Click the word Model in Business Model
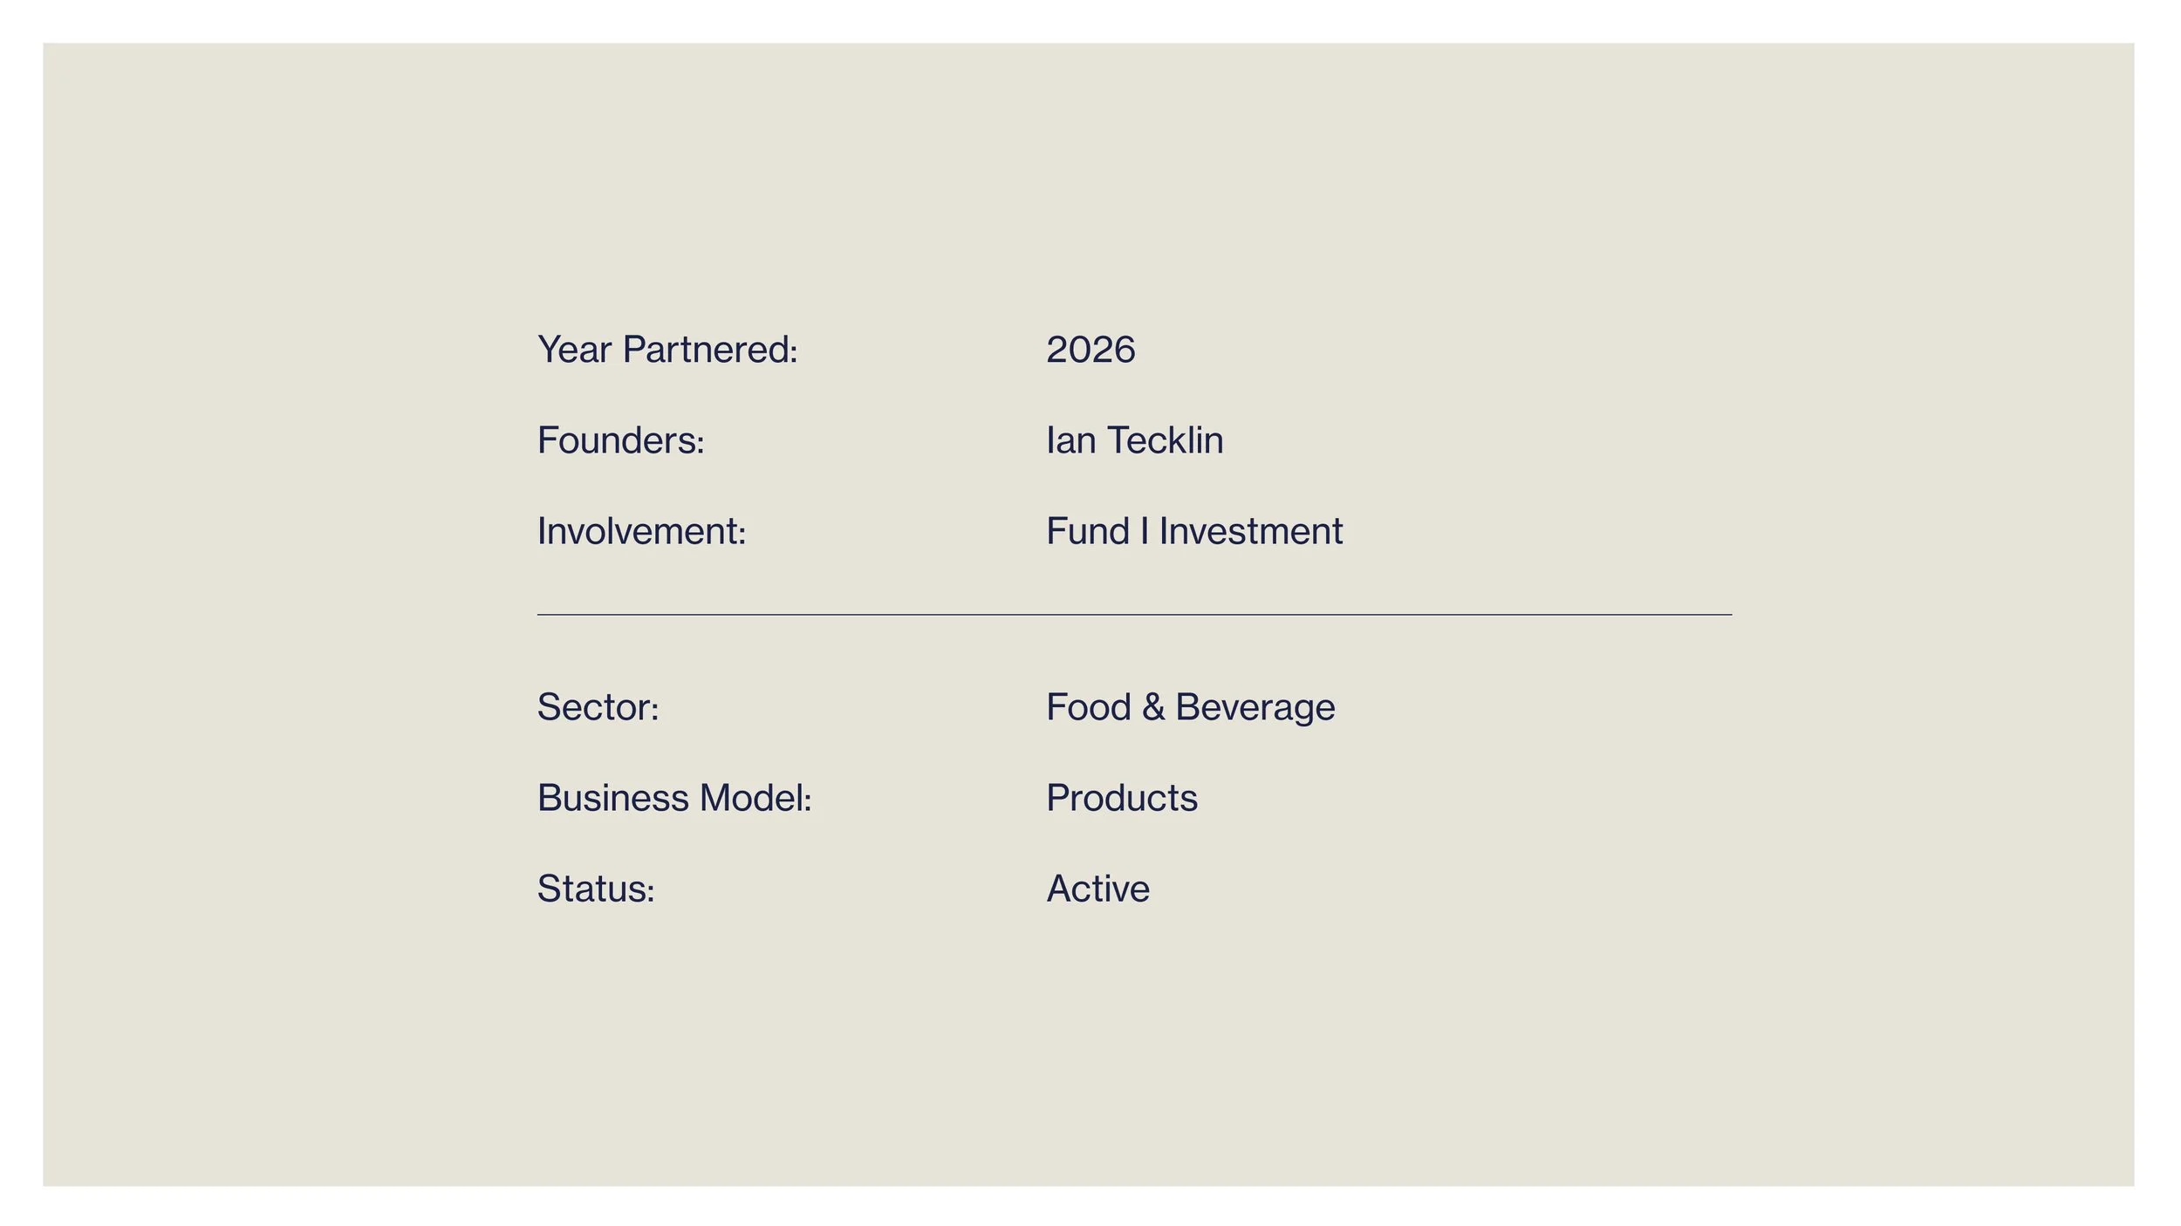The height and width of the screenshot is (1226, 2181). (755, 798)
